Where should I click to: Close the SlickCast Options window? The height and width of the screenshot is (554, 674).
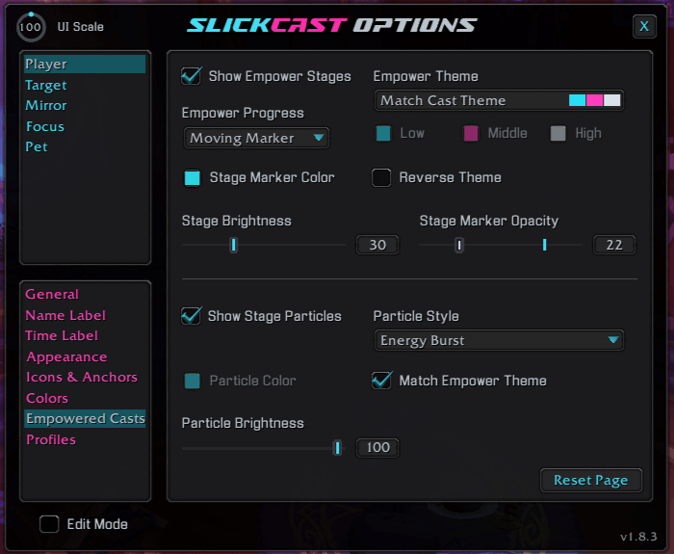[x=644, y=26]
